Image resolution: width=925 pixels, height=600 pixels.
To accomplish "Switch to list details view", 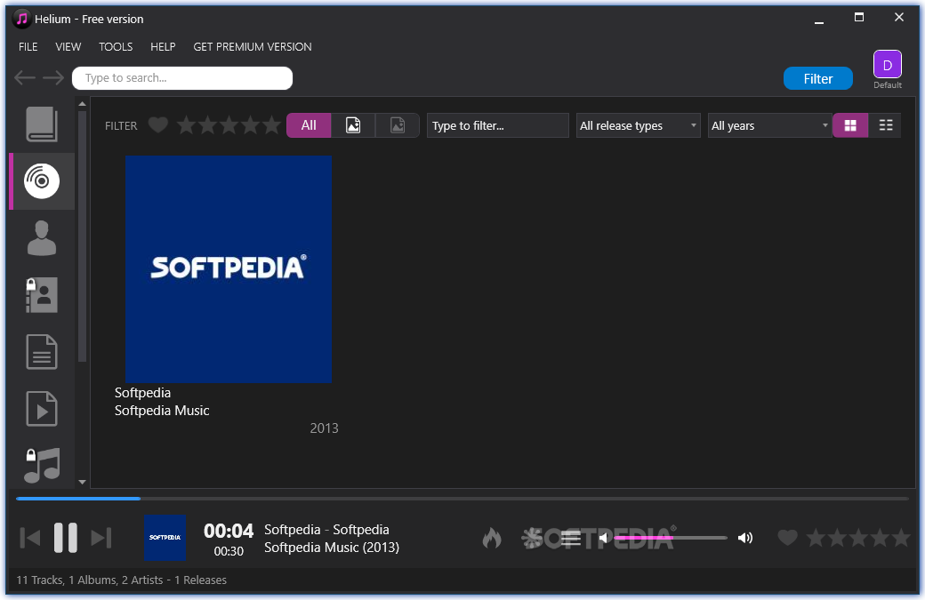I will tap(886, 125).
